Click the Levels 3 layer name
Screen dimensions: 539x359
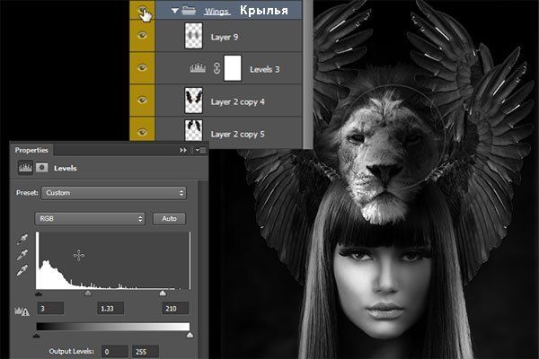coord(265,69)
